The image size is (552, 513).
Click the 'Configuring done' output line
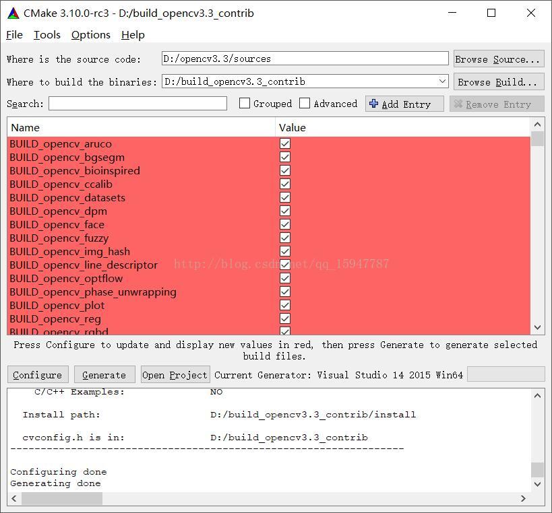point(59,471)
